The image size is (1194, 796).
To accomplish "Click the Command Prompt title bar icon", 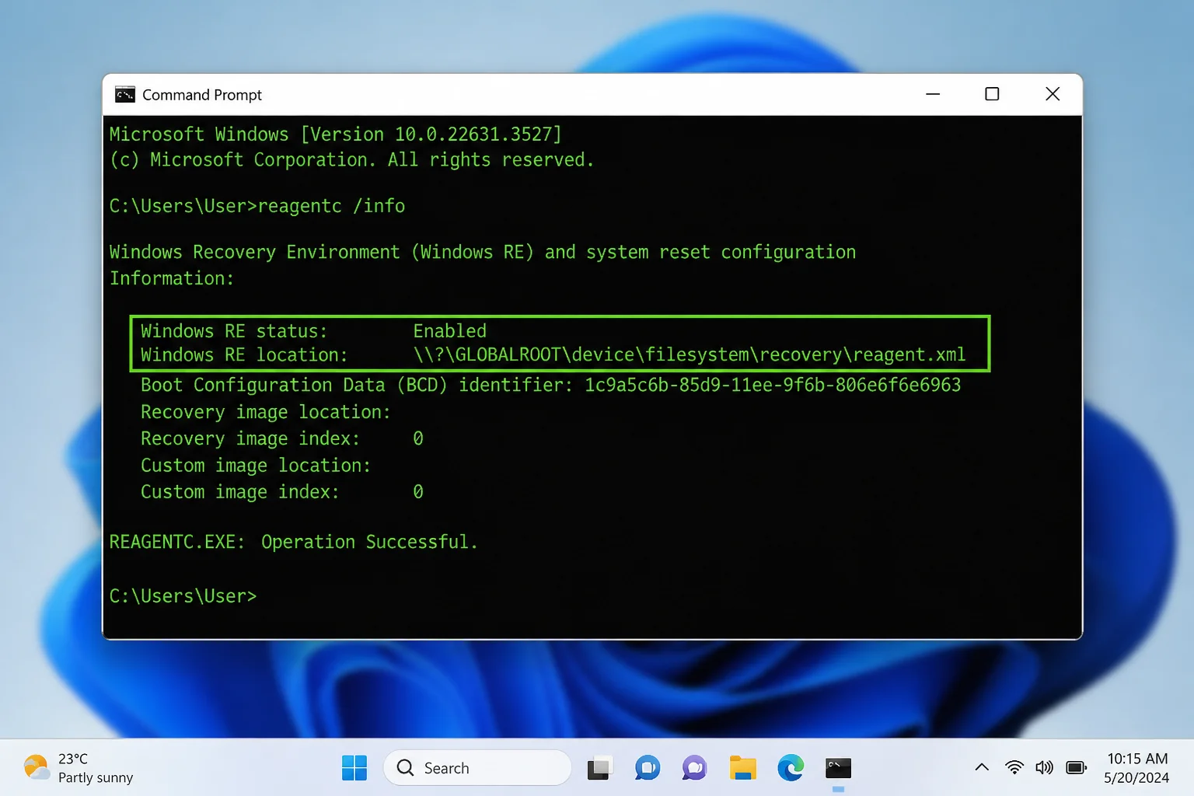I will point(125,94).
